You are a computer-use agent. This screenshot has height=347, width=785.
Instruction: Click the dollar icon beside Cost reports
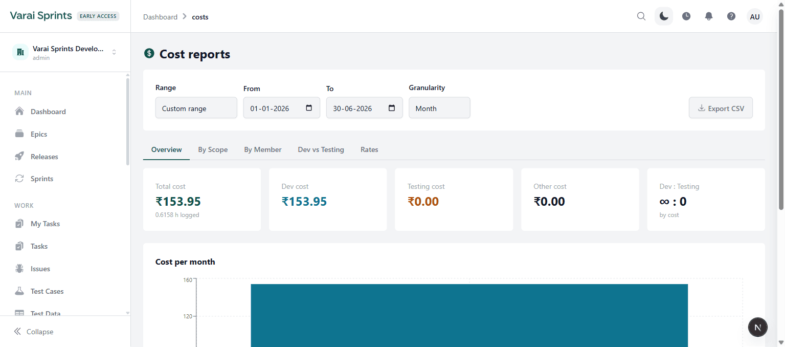click(x=149, y=54)
